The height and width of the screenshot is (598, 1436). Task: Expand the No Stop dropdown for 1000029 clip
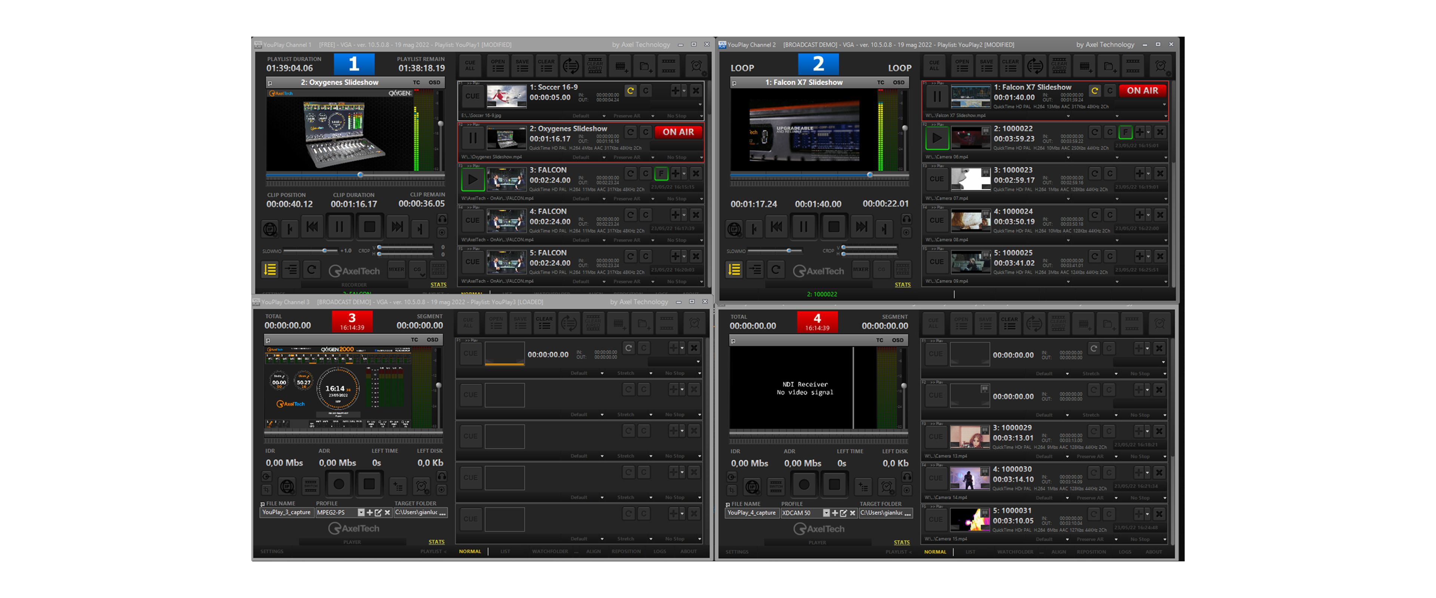1165,456
